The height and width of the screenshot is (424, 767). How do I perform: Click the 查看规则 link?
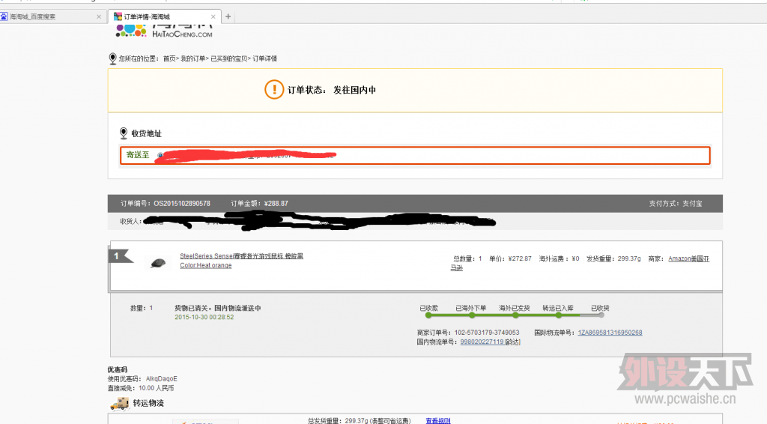click(x=437, y=420)
